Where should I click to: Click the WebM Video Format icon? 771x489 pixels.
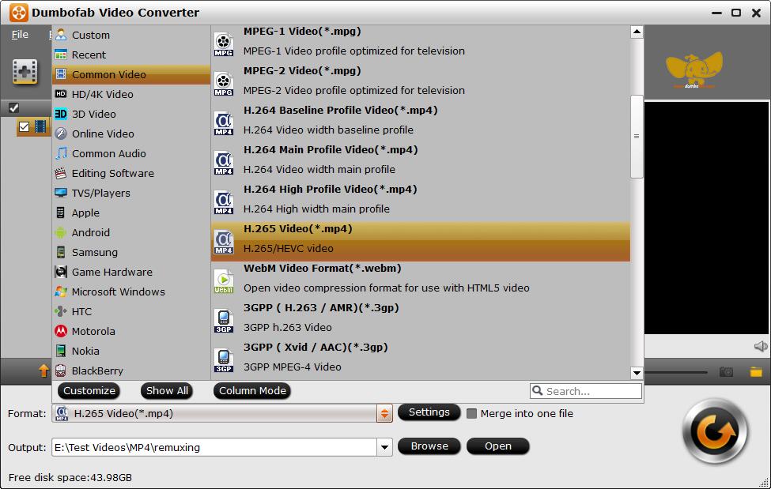[x=224, y=281]
